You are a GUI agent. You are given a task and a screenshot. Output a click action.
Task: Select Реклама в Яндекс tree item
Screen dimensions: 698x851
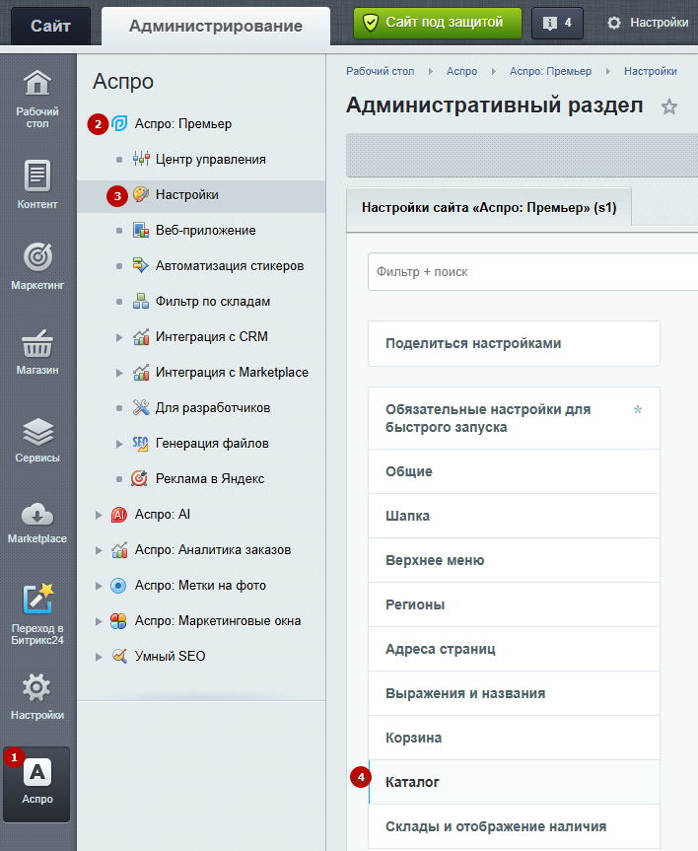pyautogui.click(x=210, y=478)
